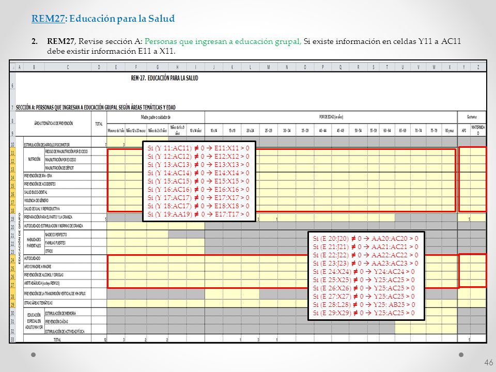This screenshot has height=372, width=496.
Task: Select column header P
Action: pos(322,67)
